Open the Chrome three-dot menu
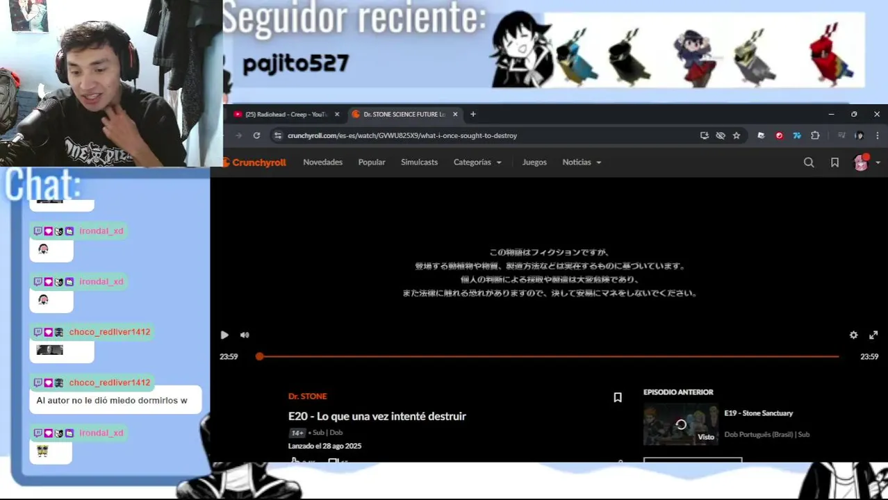 [x=878, y=135]
